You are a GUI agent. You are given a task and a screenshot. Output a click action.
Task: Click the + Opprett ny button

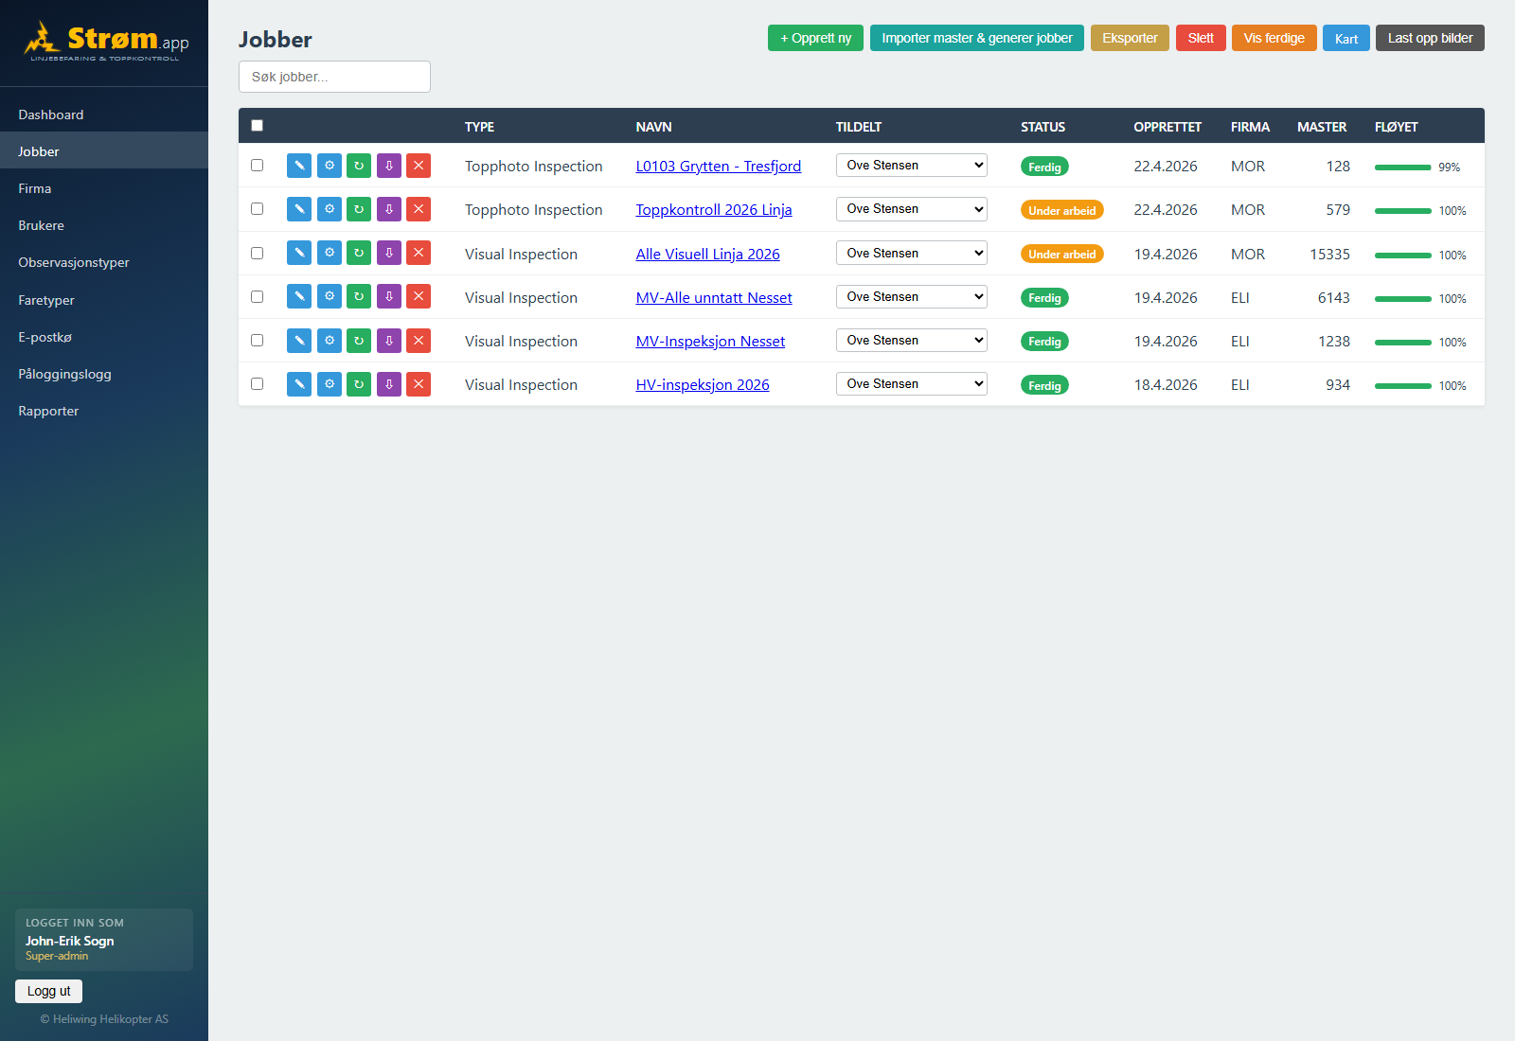[x=815, y=38]
